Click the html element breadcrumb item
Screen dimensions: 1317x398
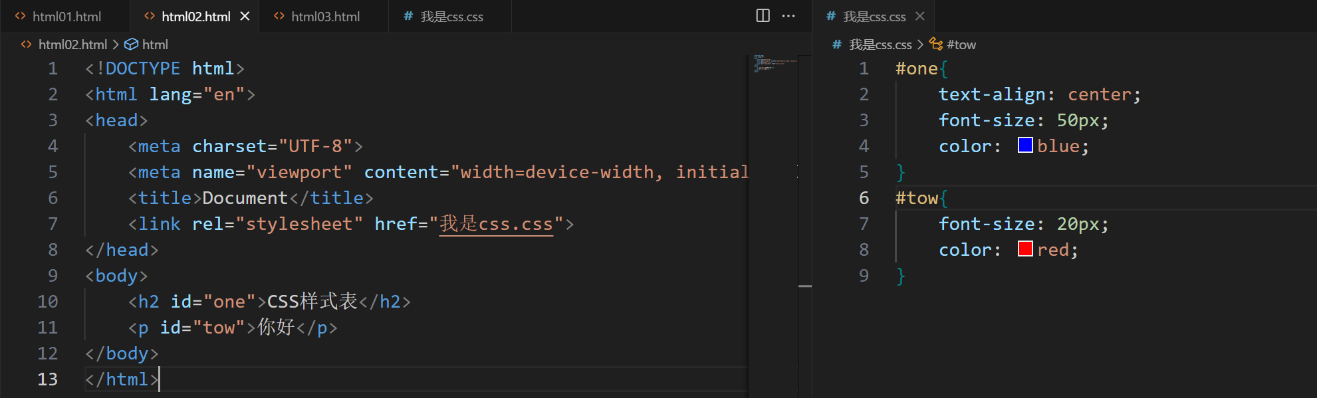coord(155,45)
